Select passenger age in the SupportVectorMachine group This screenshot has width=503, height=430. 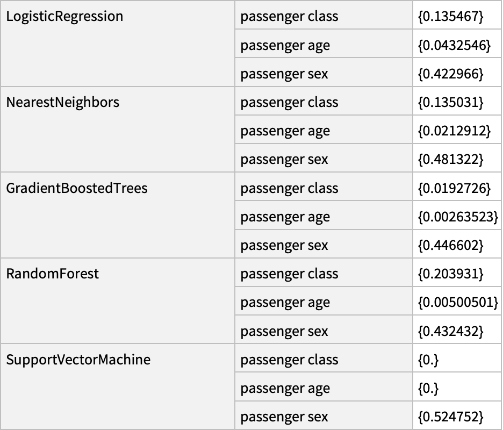click(285, 388)
